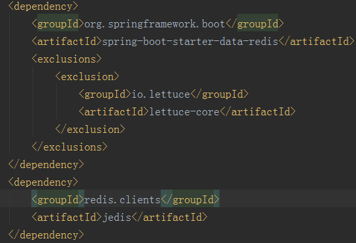Image resolution: width=356 pixels, height=243 pixels.
Task: Click the org.springframework.boot groupId value
Action: 155,24
